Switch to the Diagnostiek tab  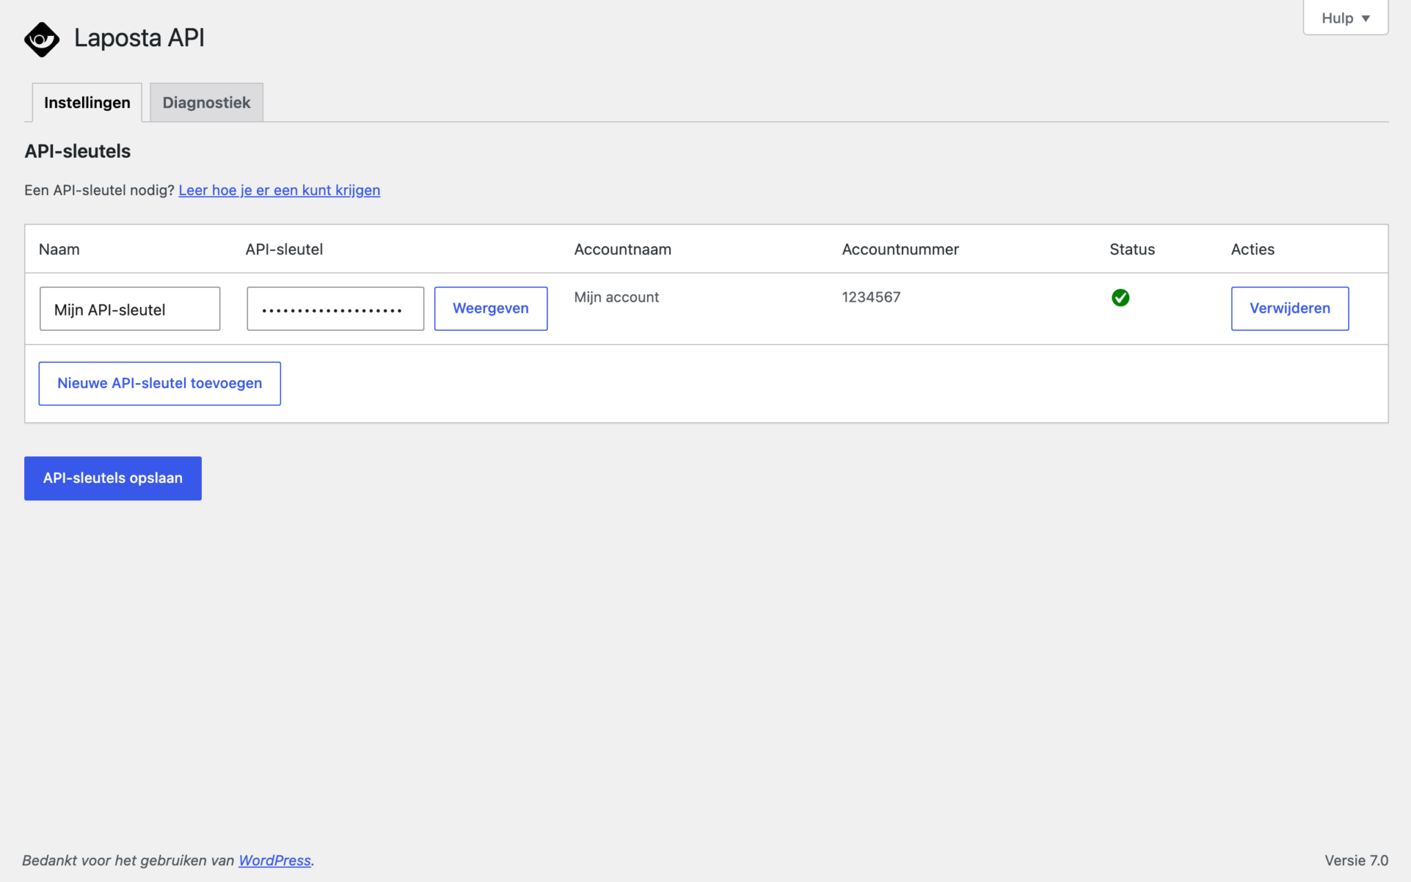point(206,103)
